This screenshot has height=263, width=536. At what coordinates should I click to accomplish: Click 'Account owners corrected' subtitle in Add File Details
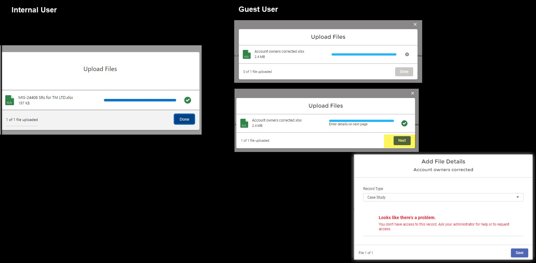(x=443, y=170)
